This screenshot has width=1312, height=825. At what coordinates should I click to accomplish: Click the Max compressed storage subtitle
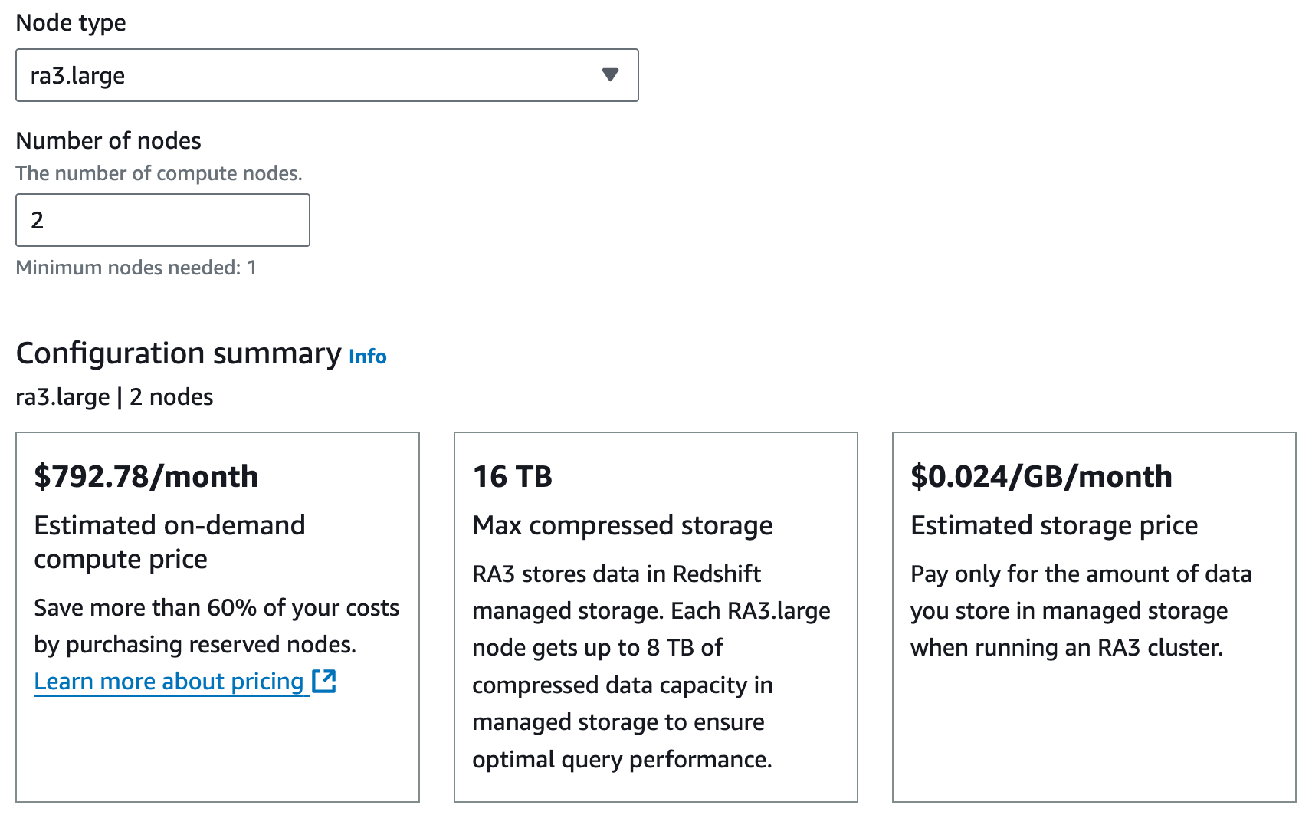622,526
